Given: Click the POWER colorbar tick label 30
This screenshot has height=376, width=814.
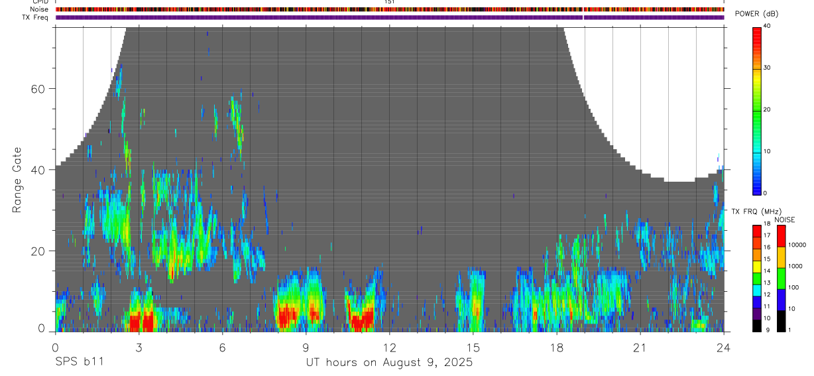Looking at the screenshot, I should (x=767, y=68).
